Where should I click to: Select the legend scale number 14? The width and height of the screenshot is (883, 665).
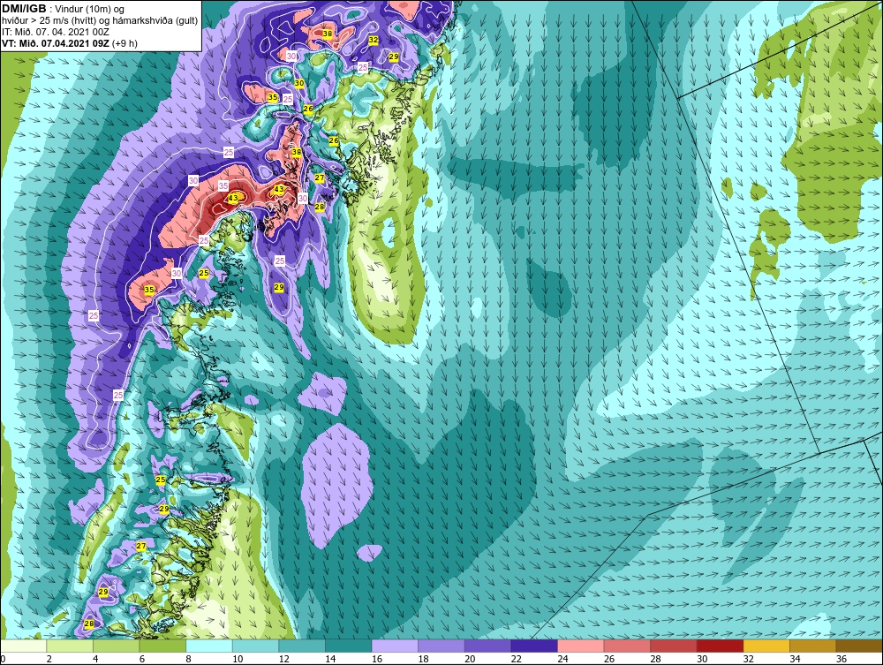coord(330,659)
